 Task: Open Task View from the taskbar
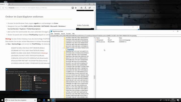tap(39, 100)
